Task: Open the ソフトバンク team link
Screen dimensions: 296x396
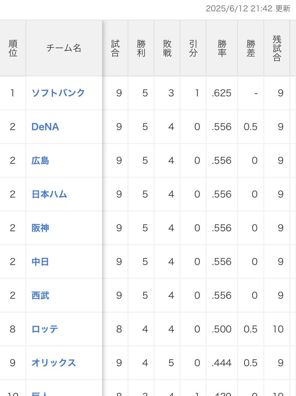Action: click(x=58, y=93)
